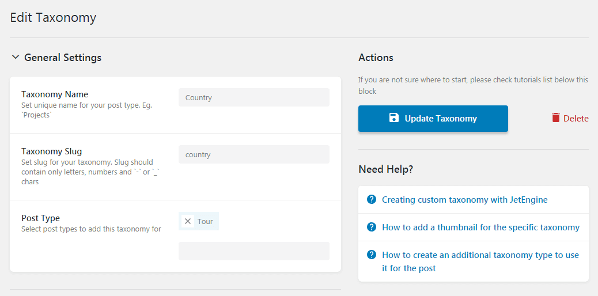Focus the Taxonomy Slug field containing country

(x=254, y=154)
